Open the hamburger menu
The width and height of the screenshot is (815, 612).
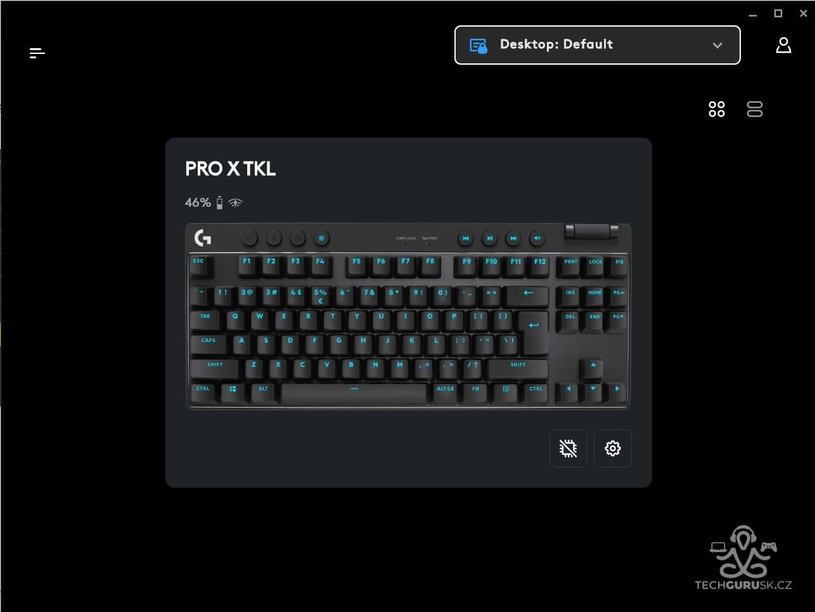[37, 53]
